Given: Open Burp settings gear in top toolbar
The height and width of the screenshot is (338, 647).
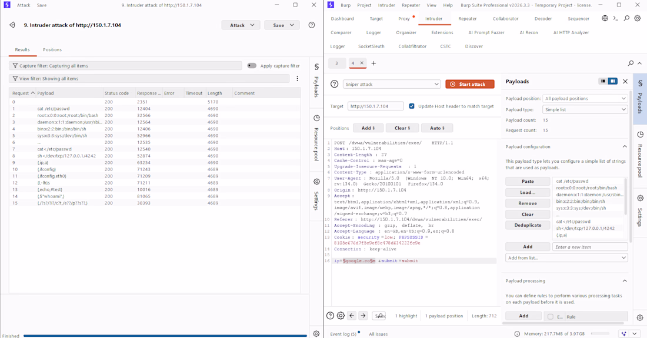Looking at the screenshot, I should coord(638,18).
